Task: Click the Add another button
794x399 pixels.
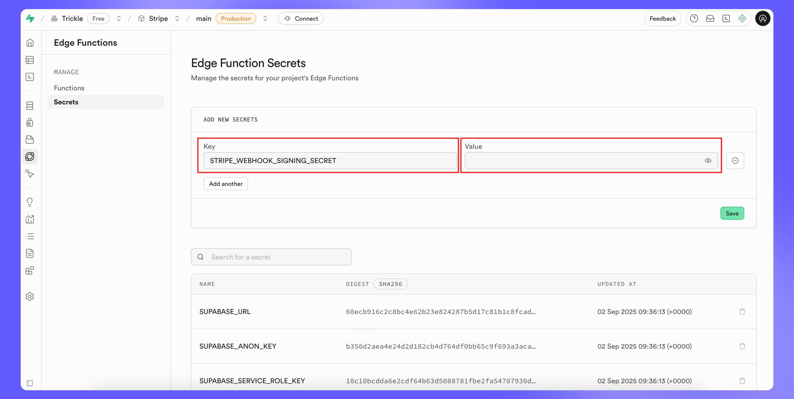Action: pyautogui.click(x=226, y=184)
